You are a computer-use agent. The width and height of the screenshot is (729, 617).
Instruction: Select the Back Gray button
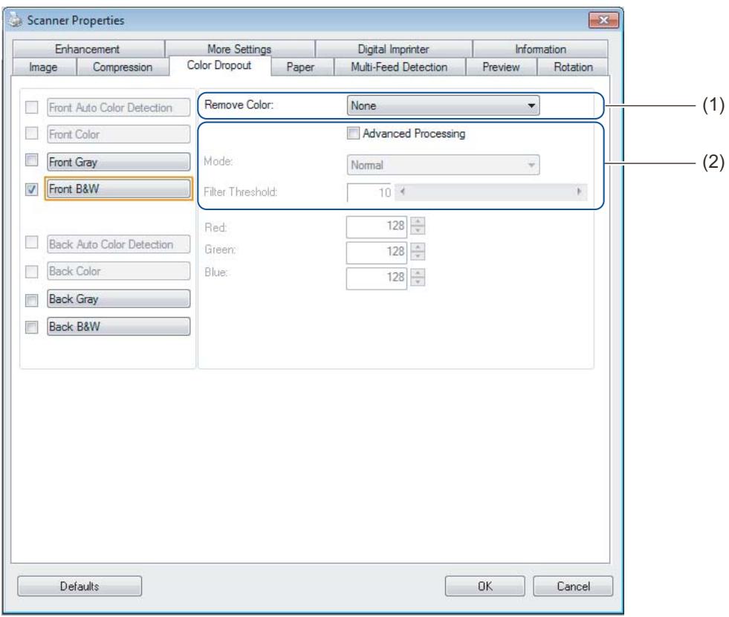tap(119, 298)
